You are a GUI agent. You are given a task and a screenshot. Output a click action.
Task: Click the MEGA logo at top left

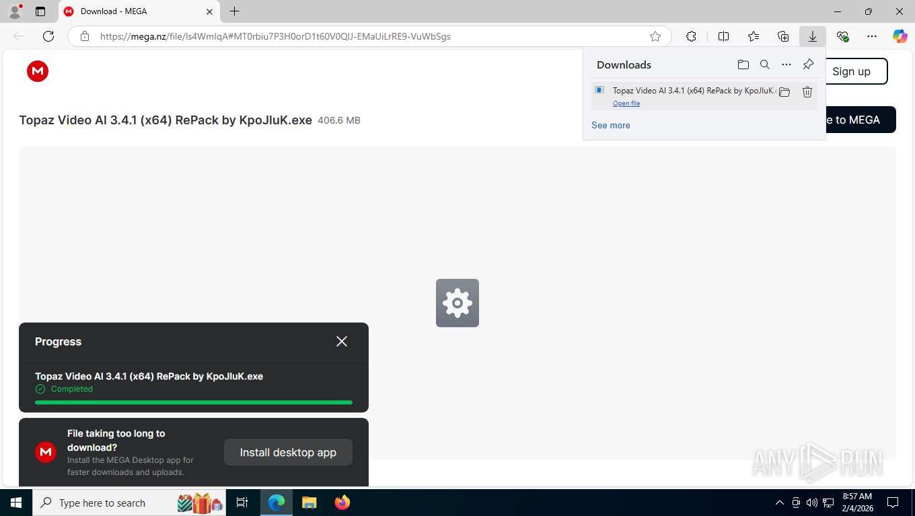38,71
